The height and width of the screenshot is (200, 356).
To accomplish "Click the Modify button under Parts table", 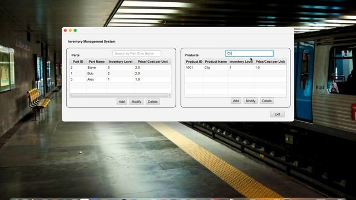I will pyautogui.click(x=136, y=102).
